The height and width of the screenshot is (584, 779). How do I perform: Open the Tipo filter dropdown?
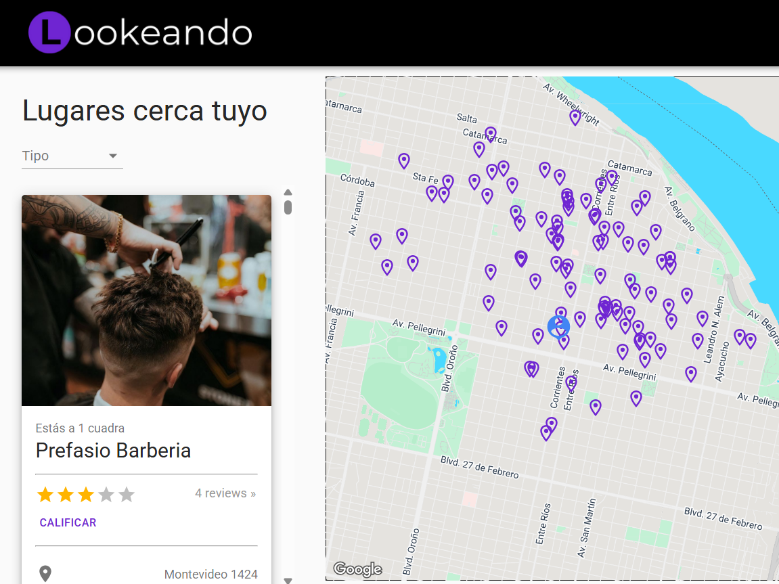click(72, 156)
